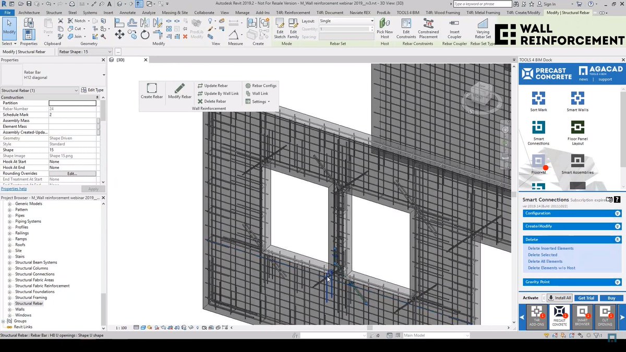The image size is (626, 352).
Task: Select T4R Add-Ons dock tile
Action: click(536, 316)
